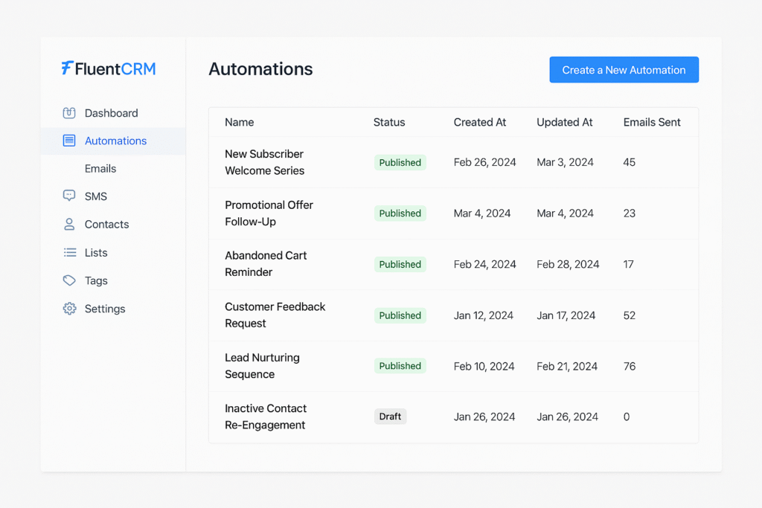Click the Created At column header

click(x=480, y=123)
